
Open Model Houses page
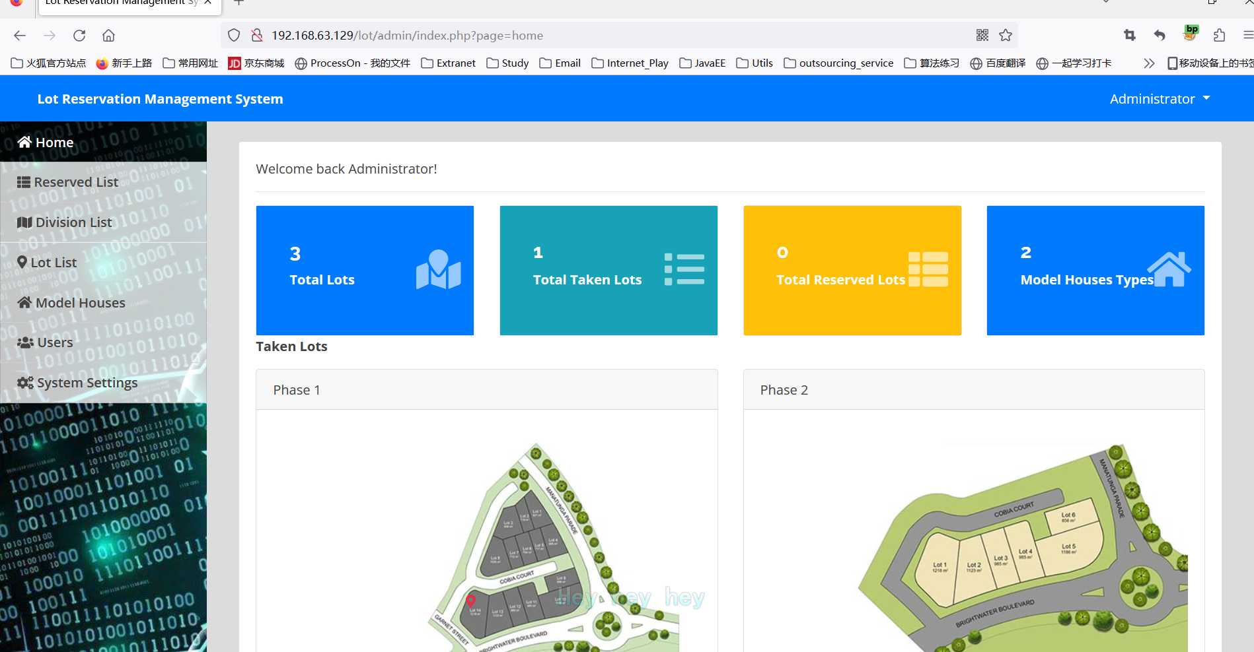103,303
